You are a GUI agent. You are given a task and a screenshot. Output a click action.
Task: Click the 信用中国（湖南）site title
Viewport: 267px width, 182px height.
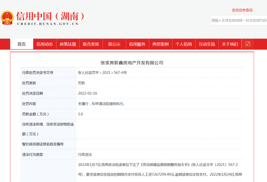pos(51,16)
